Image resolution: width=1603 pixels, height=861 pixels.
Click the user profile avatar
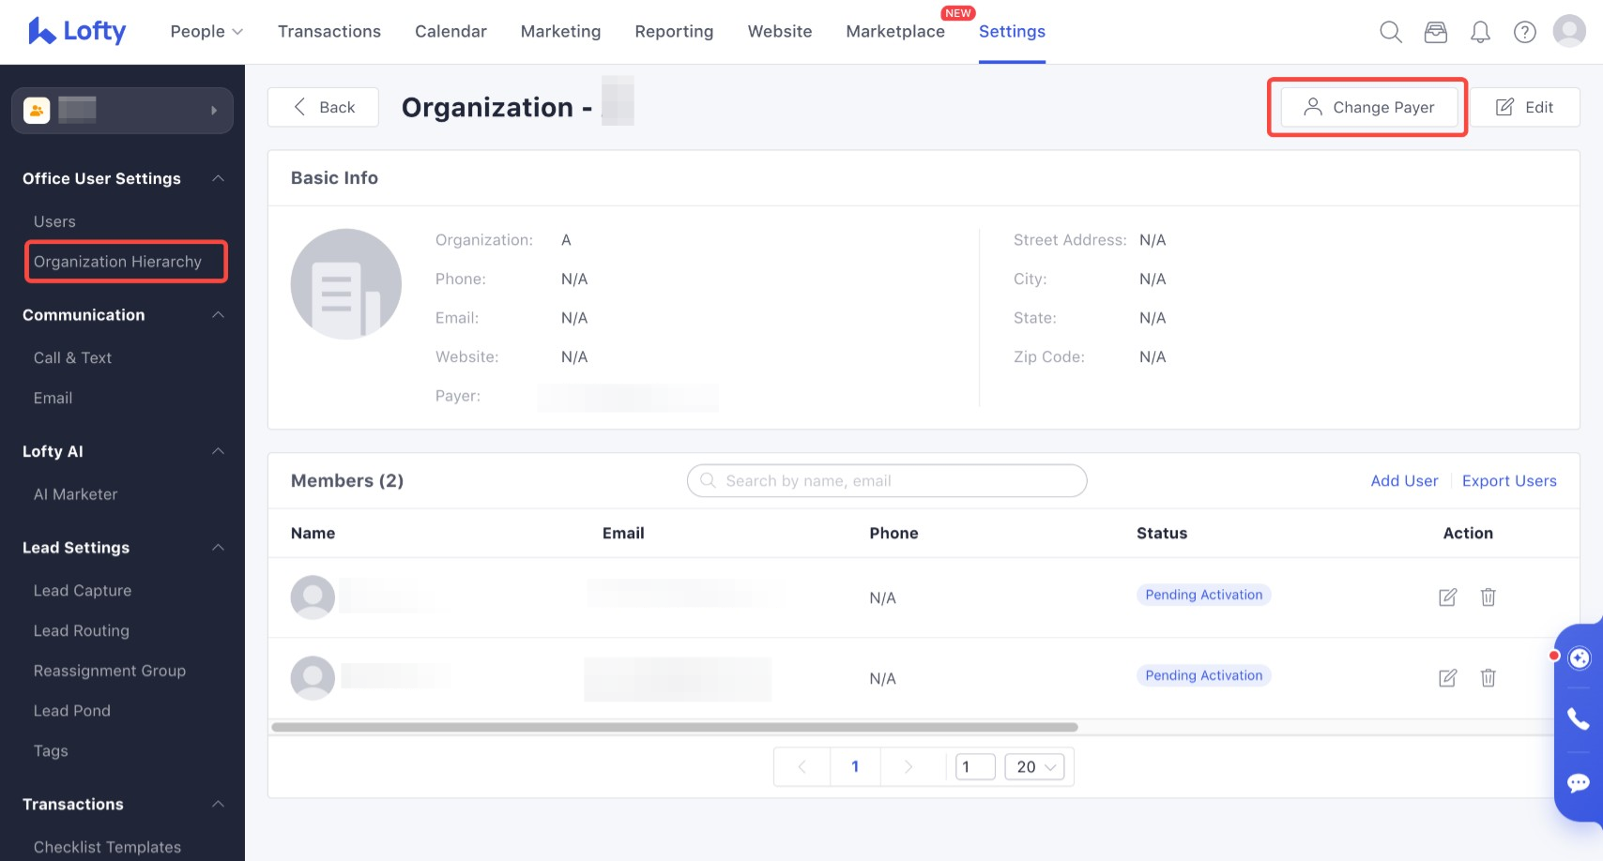[x=1569, y=31]
